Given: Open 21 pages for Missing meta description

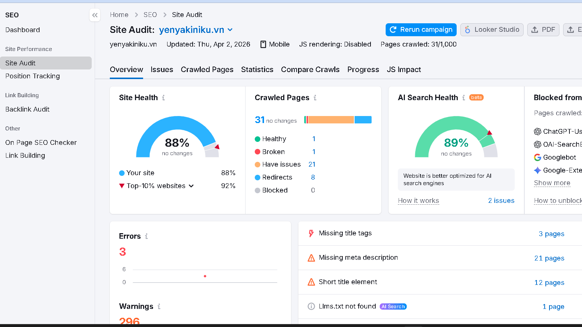Looking at the screenshot, I should point(549,258).
